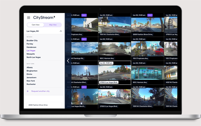Click the 2000 Fashion Show Drive field

tap(44, 105)
